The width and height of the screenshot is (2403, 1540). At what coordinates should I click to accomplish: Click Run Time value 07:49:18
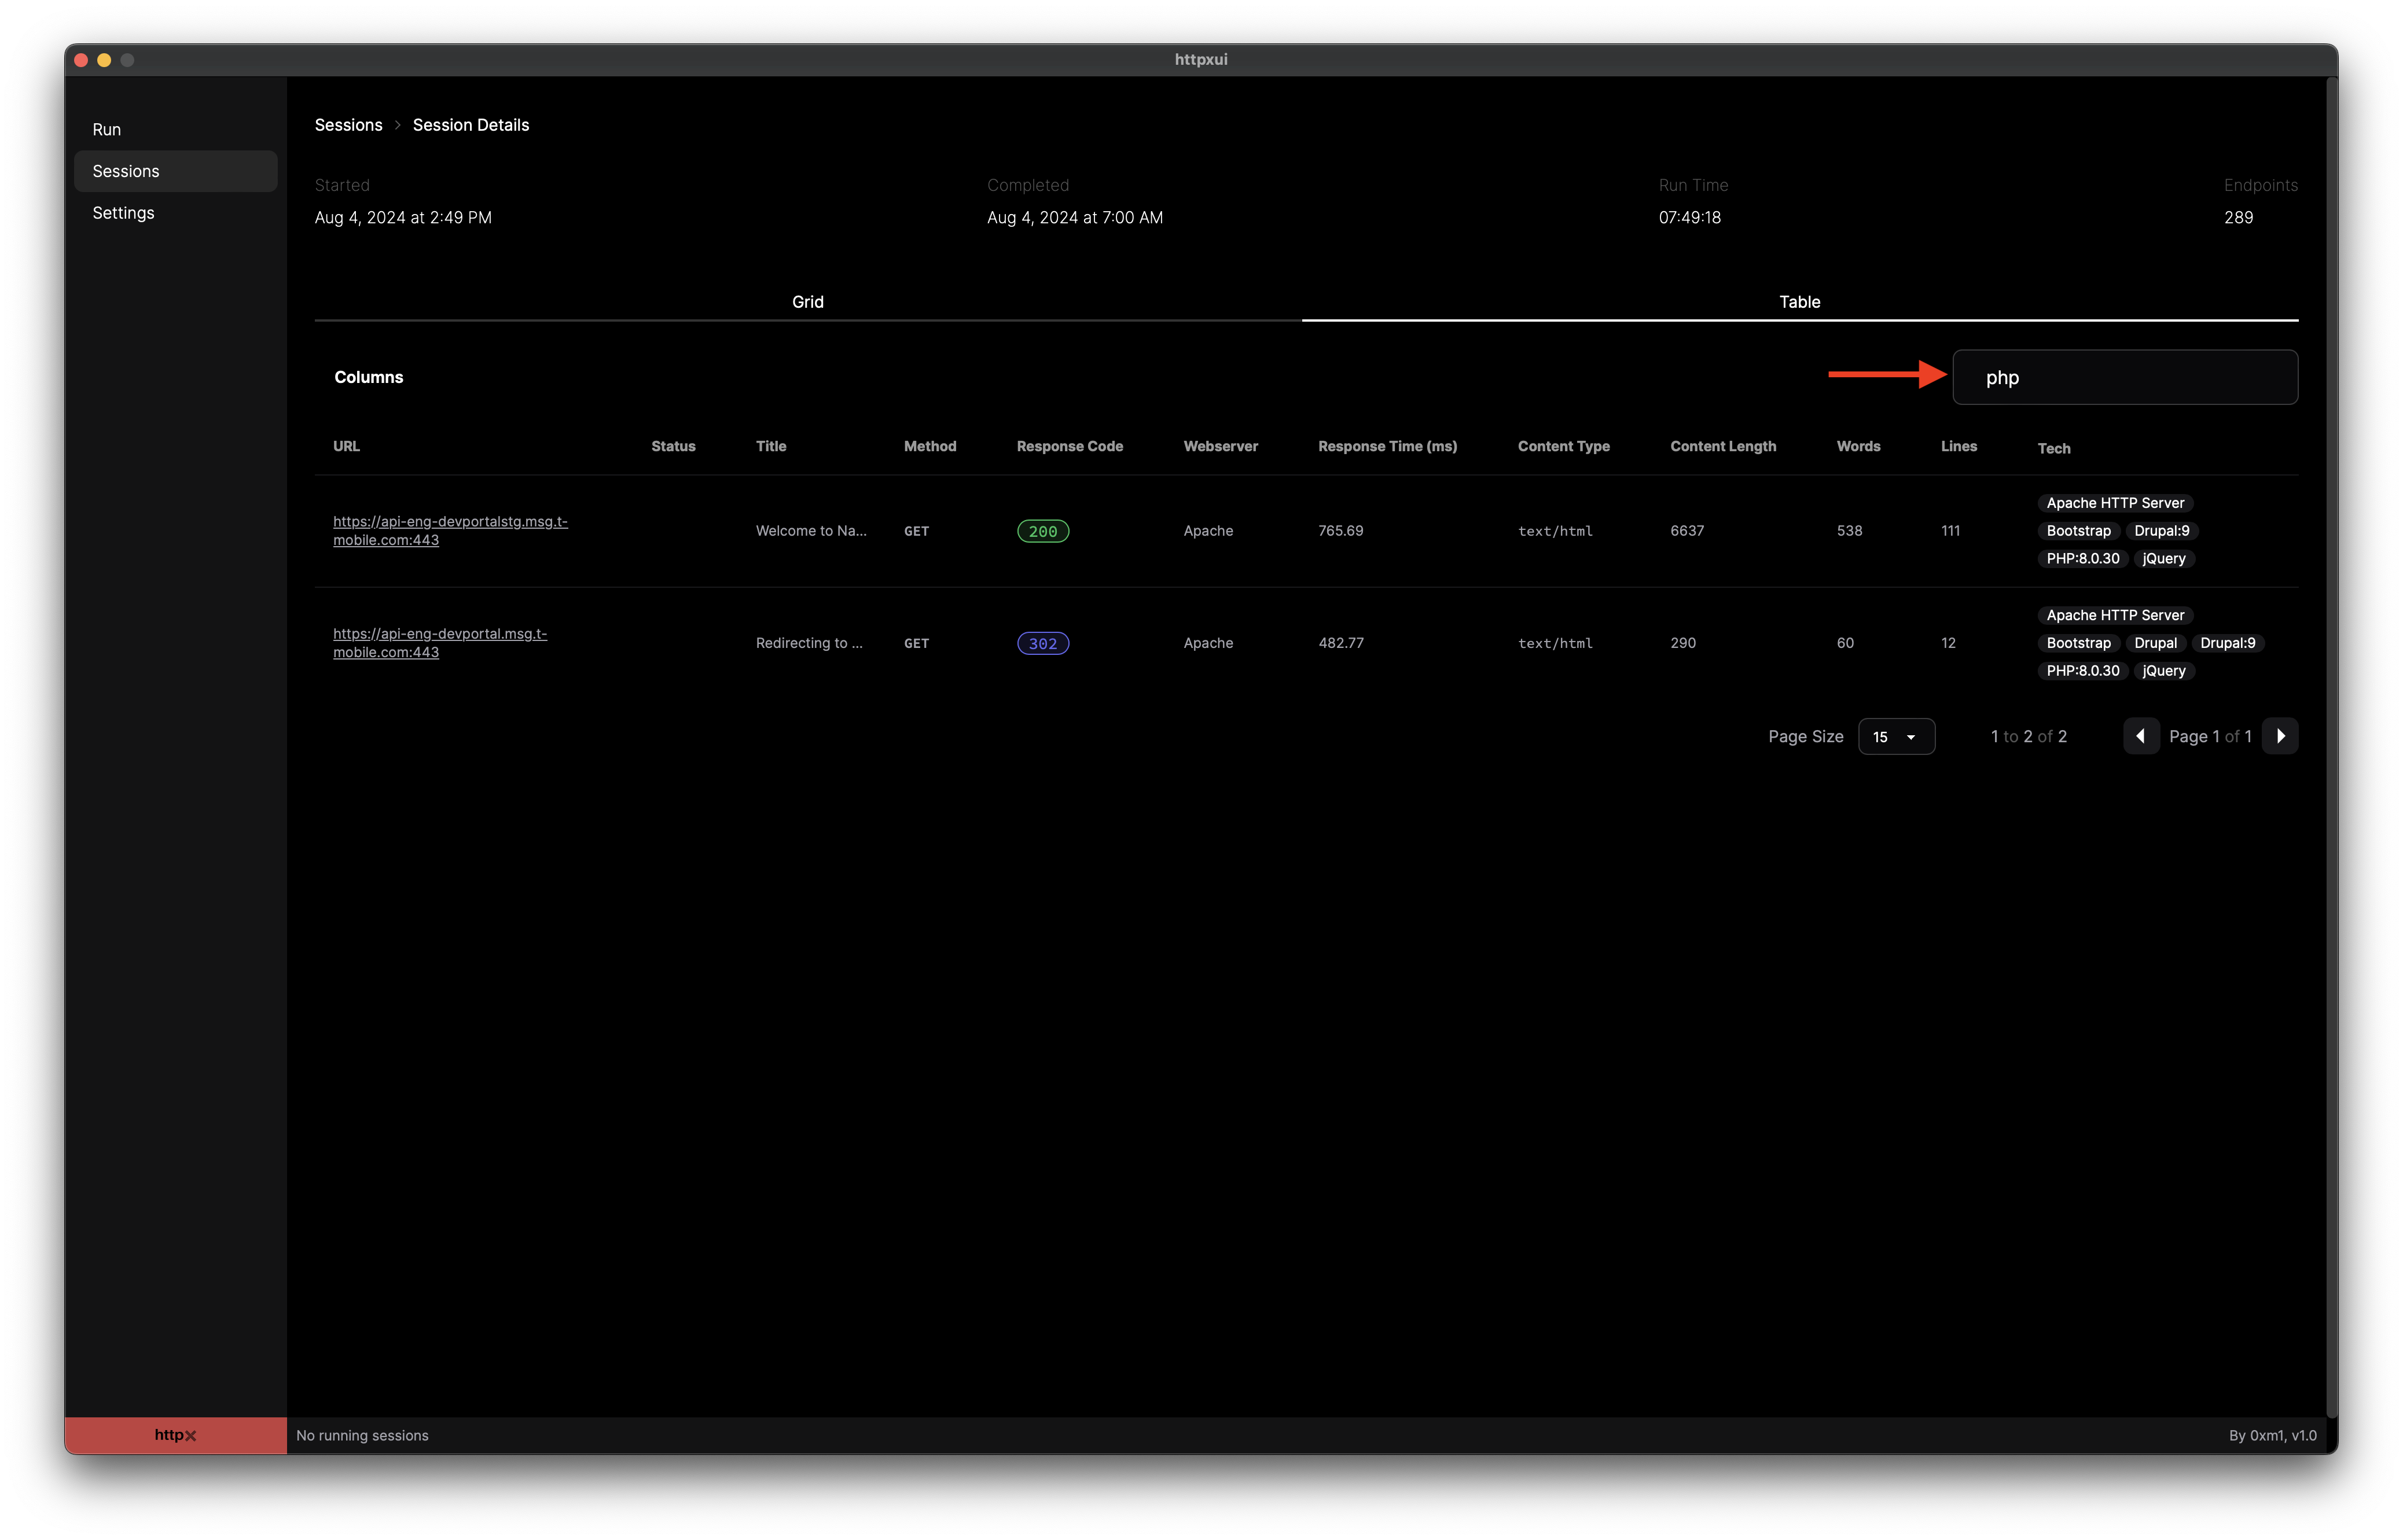(x=1689, y=217)
